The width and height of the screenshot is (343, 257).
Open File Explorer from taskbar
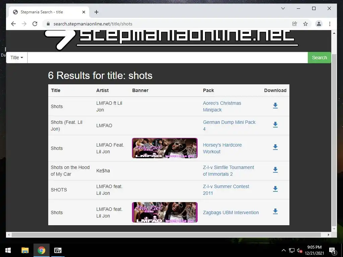click(25, 250)
